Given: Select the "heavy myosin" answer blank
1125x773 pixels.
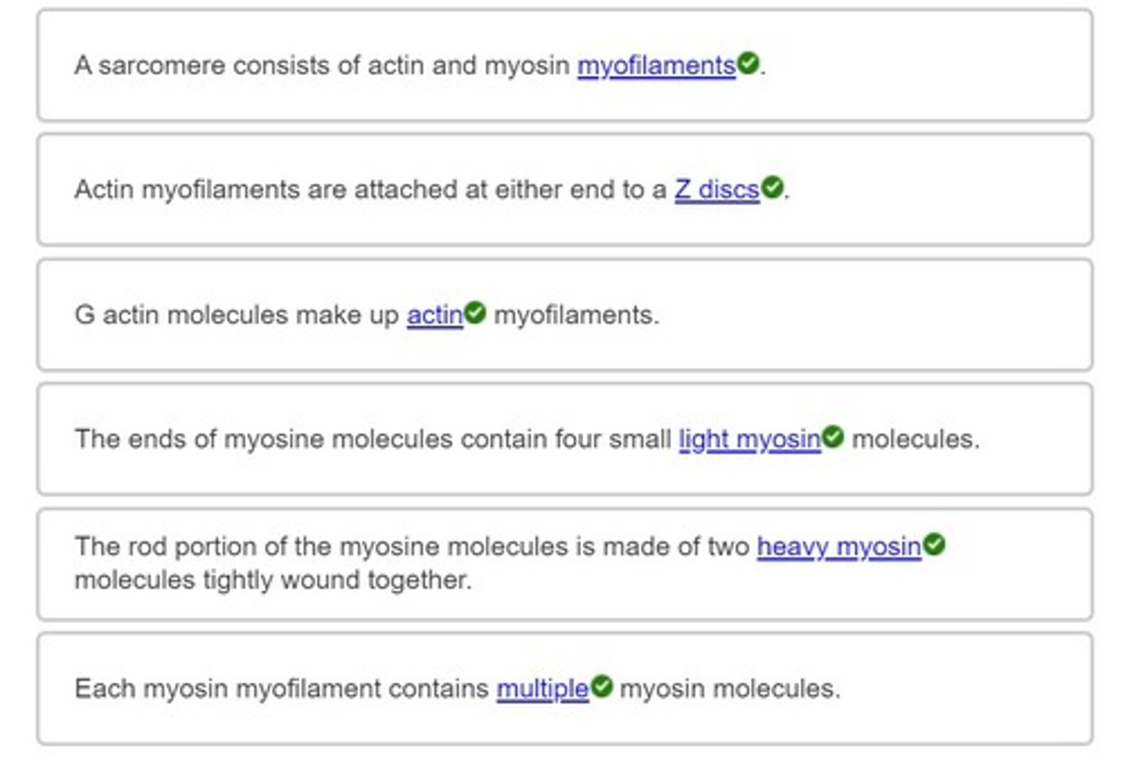Looking at the screenshot, I should tap(838, 547).
